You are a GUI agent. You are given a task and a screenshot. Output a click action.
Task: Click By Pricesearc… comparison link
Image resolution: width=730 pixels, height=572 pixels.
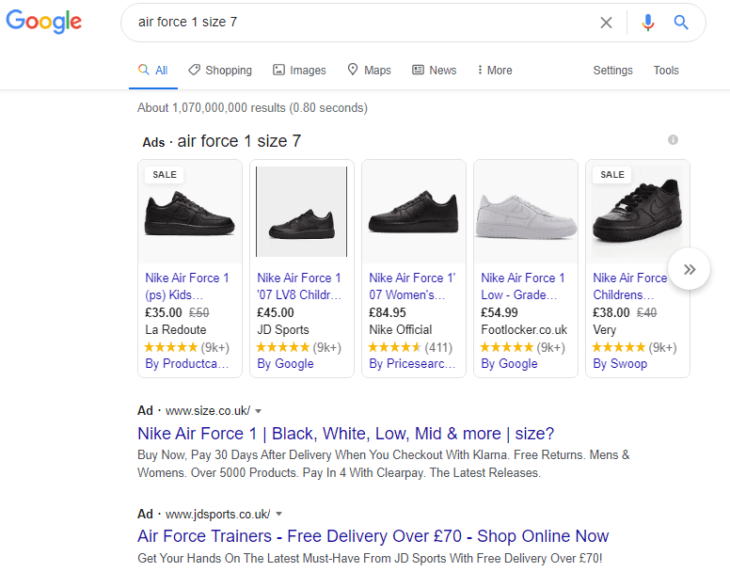pyautogui.click(x=412, y=363)
